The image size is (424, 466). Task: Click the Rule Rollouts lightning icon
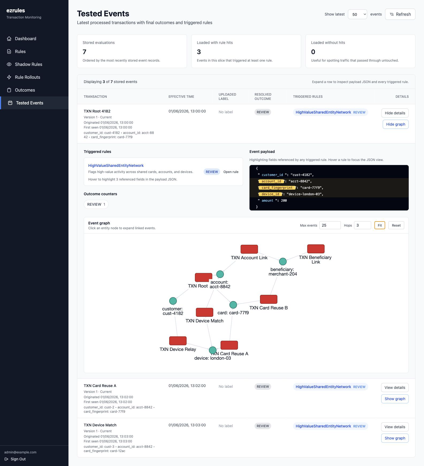(x=9, y=77)
